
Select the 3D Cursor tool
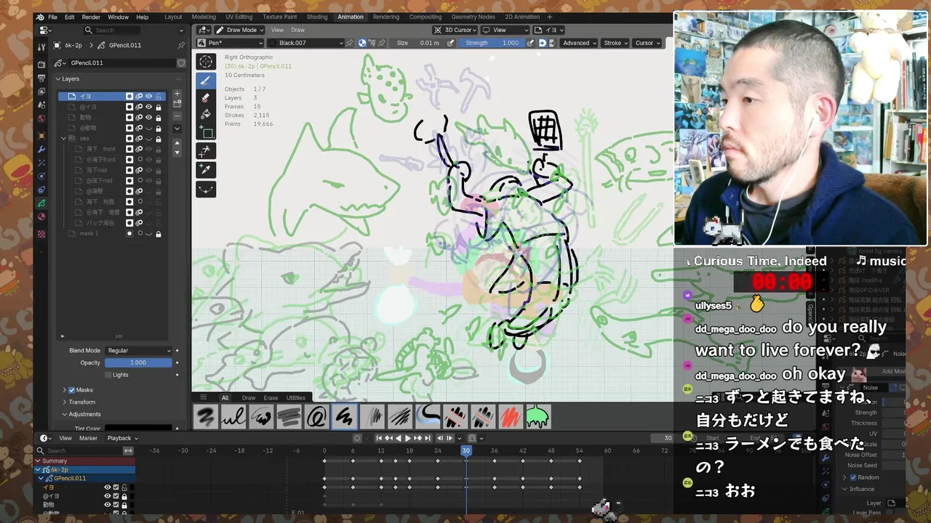(206, 62)
